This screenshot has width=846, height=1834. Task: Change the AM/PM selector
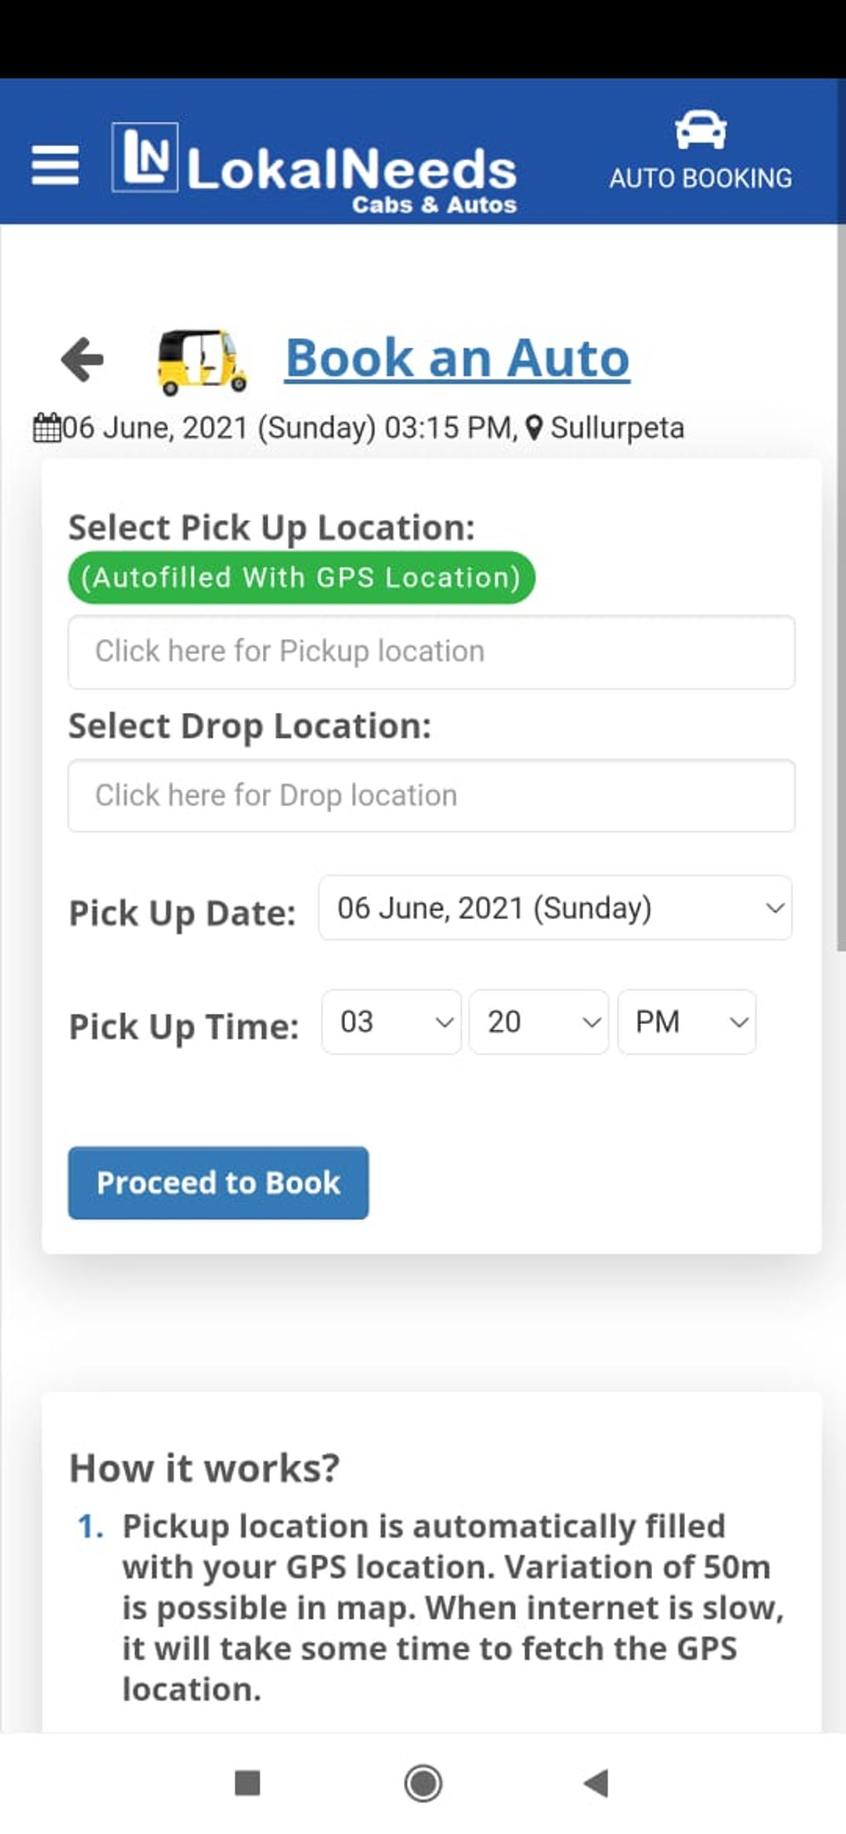coord(687,1022)
